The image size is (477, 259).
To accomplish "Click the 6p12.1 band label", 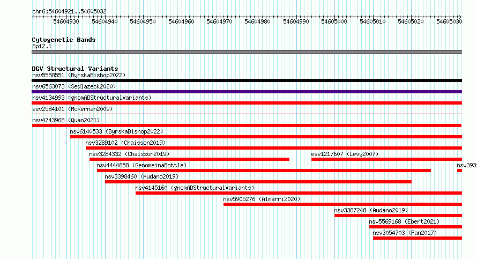I will pyautogui.click(x=42, y=46).
